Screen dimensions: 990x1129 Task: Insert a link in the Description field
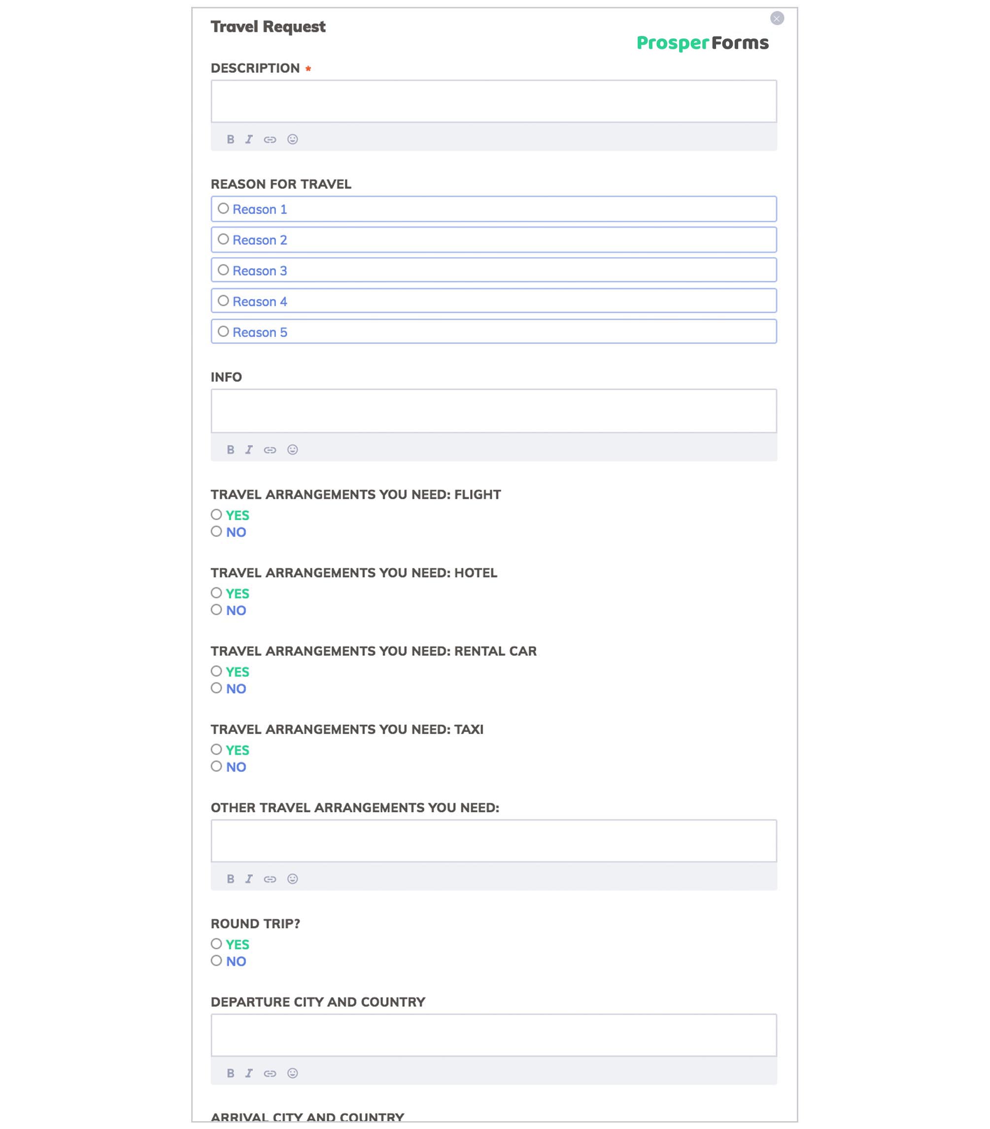271,140
